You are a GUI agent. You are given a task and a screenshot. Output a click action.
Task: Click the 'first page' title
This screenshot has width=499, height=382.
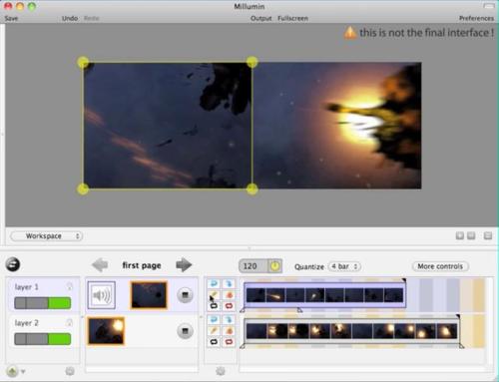click(142, 265)
